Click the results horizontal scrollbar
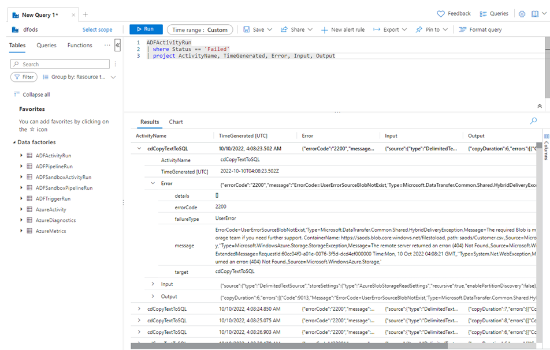This screenshot has height=350, width=550. pos(289,346)
